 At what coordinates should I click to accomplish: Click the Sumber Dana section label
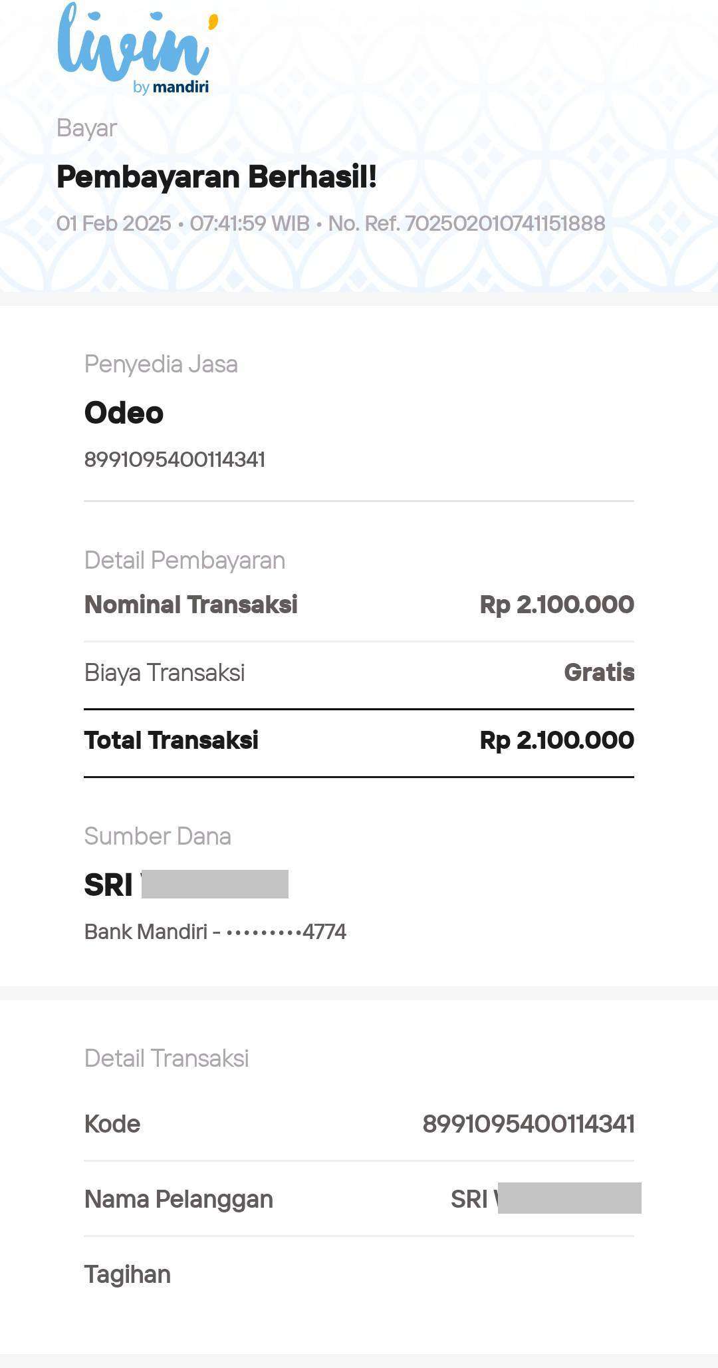tap(158, 836)
